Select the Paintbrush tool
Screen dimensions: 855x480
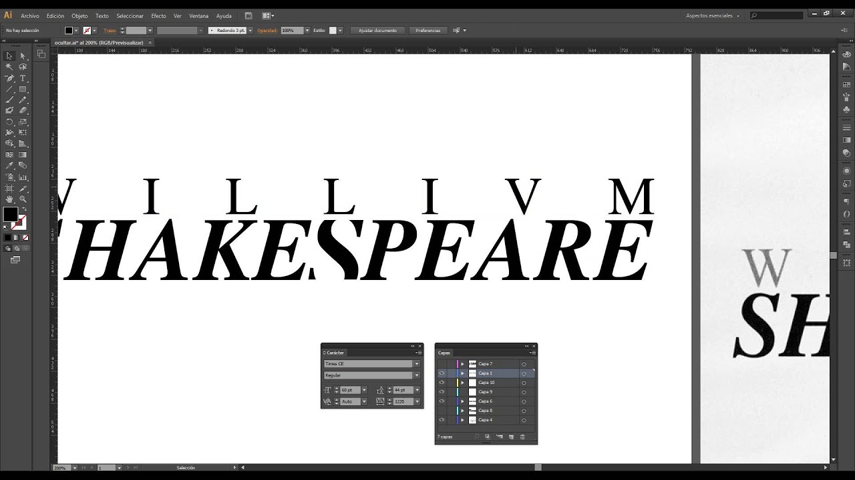(9, 99)
